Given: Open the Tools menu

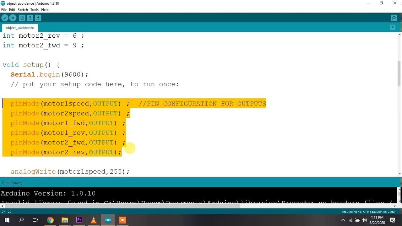Looking at the screenshot, I should pos(35,10).
